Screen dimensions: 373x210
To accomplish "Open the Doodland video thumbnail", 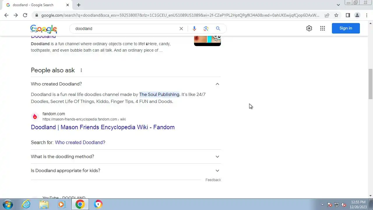I will click(207, 41).
